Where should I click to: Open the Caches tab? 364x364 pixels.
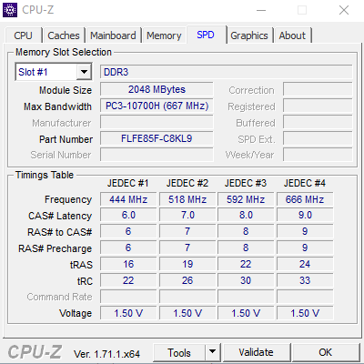64,35
